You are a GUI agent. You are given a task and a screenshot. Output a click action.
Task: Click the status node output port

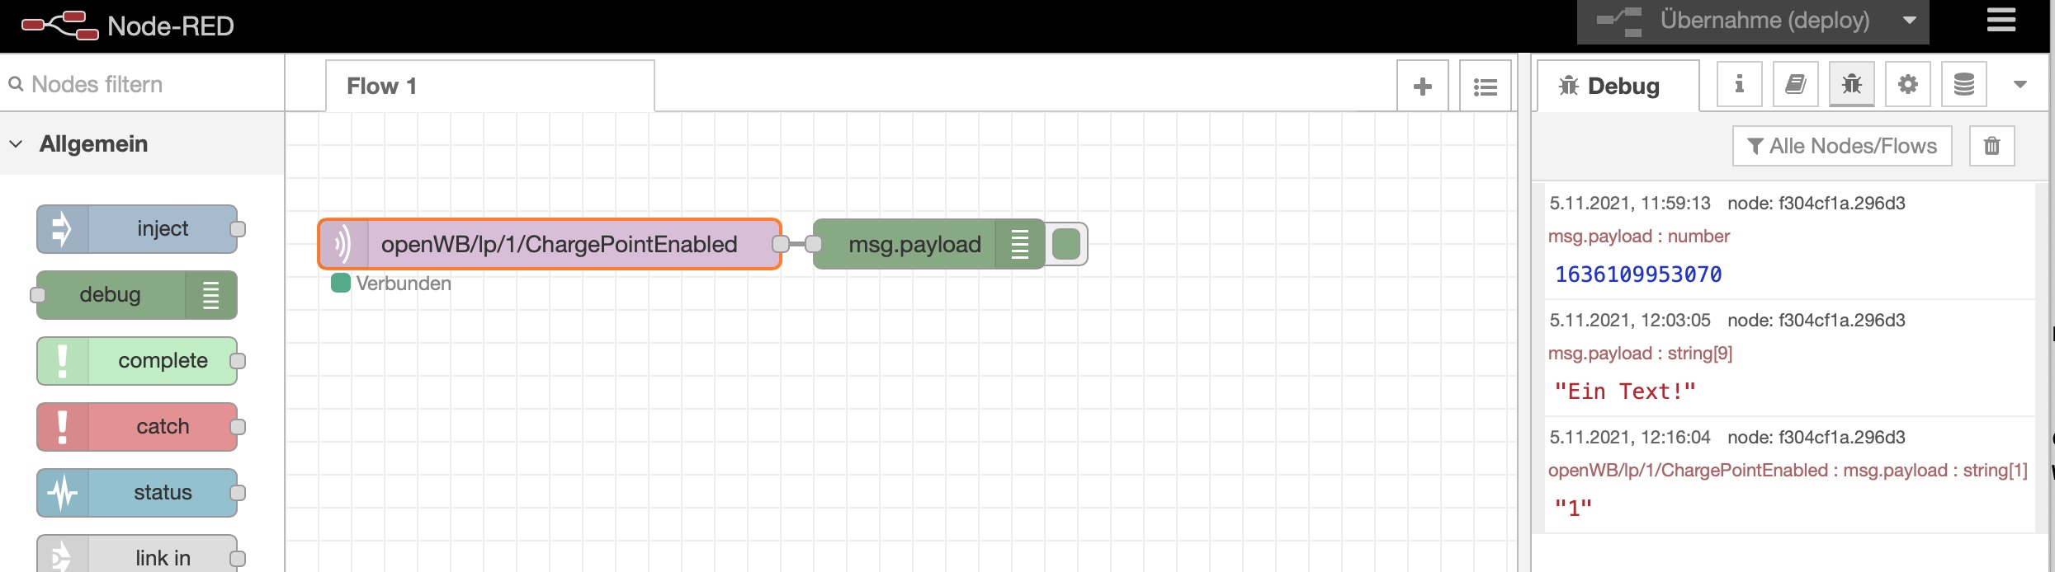click(238, 493)
